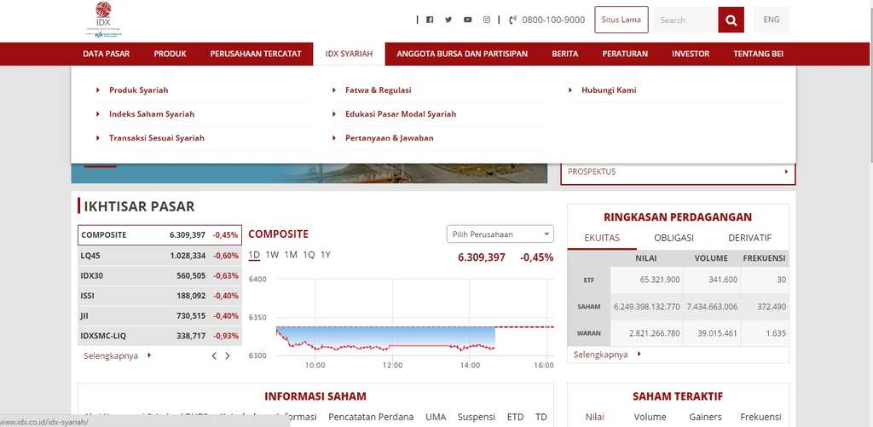Image resolution: width=873 pixels, height=427 pixels.
Task: Open the PERUSAHAAN TERCATAT menu
Action: tap(256, 54)
